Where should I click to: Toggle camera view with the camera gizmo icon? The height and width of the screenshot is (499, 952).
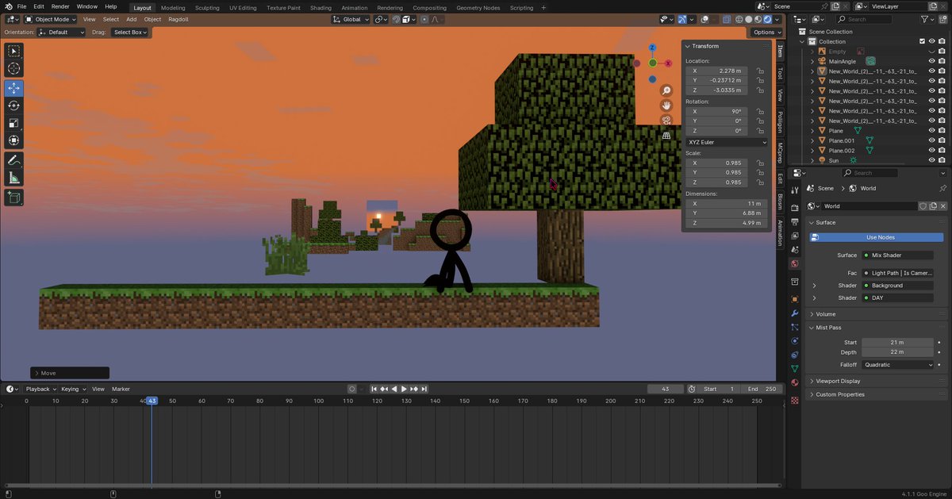pos(666,121)
